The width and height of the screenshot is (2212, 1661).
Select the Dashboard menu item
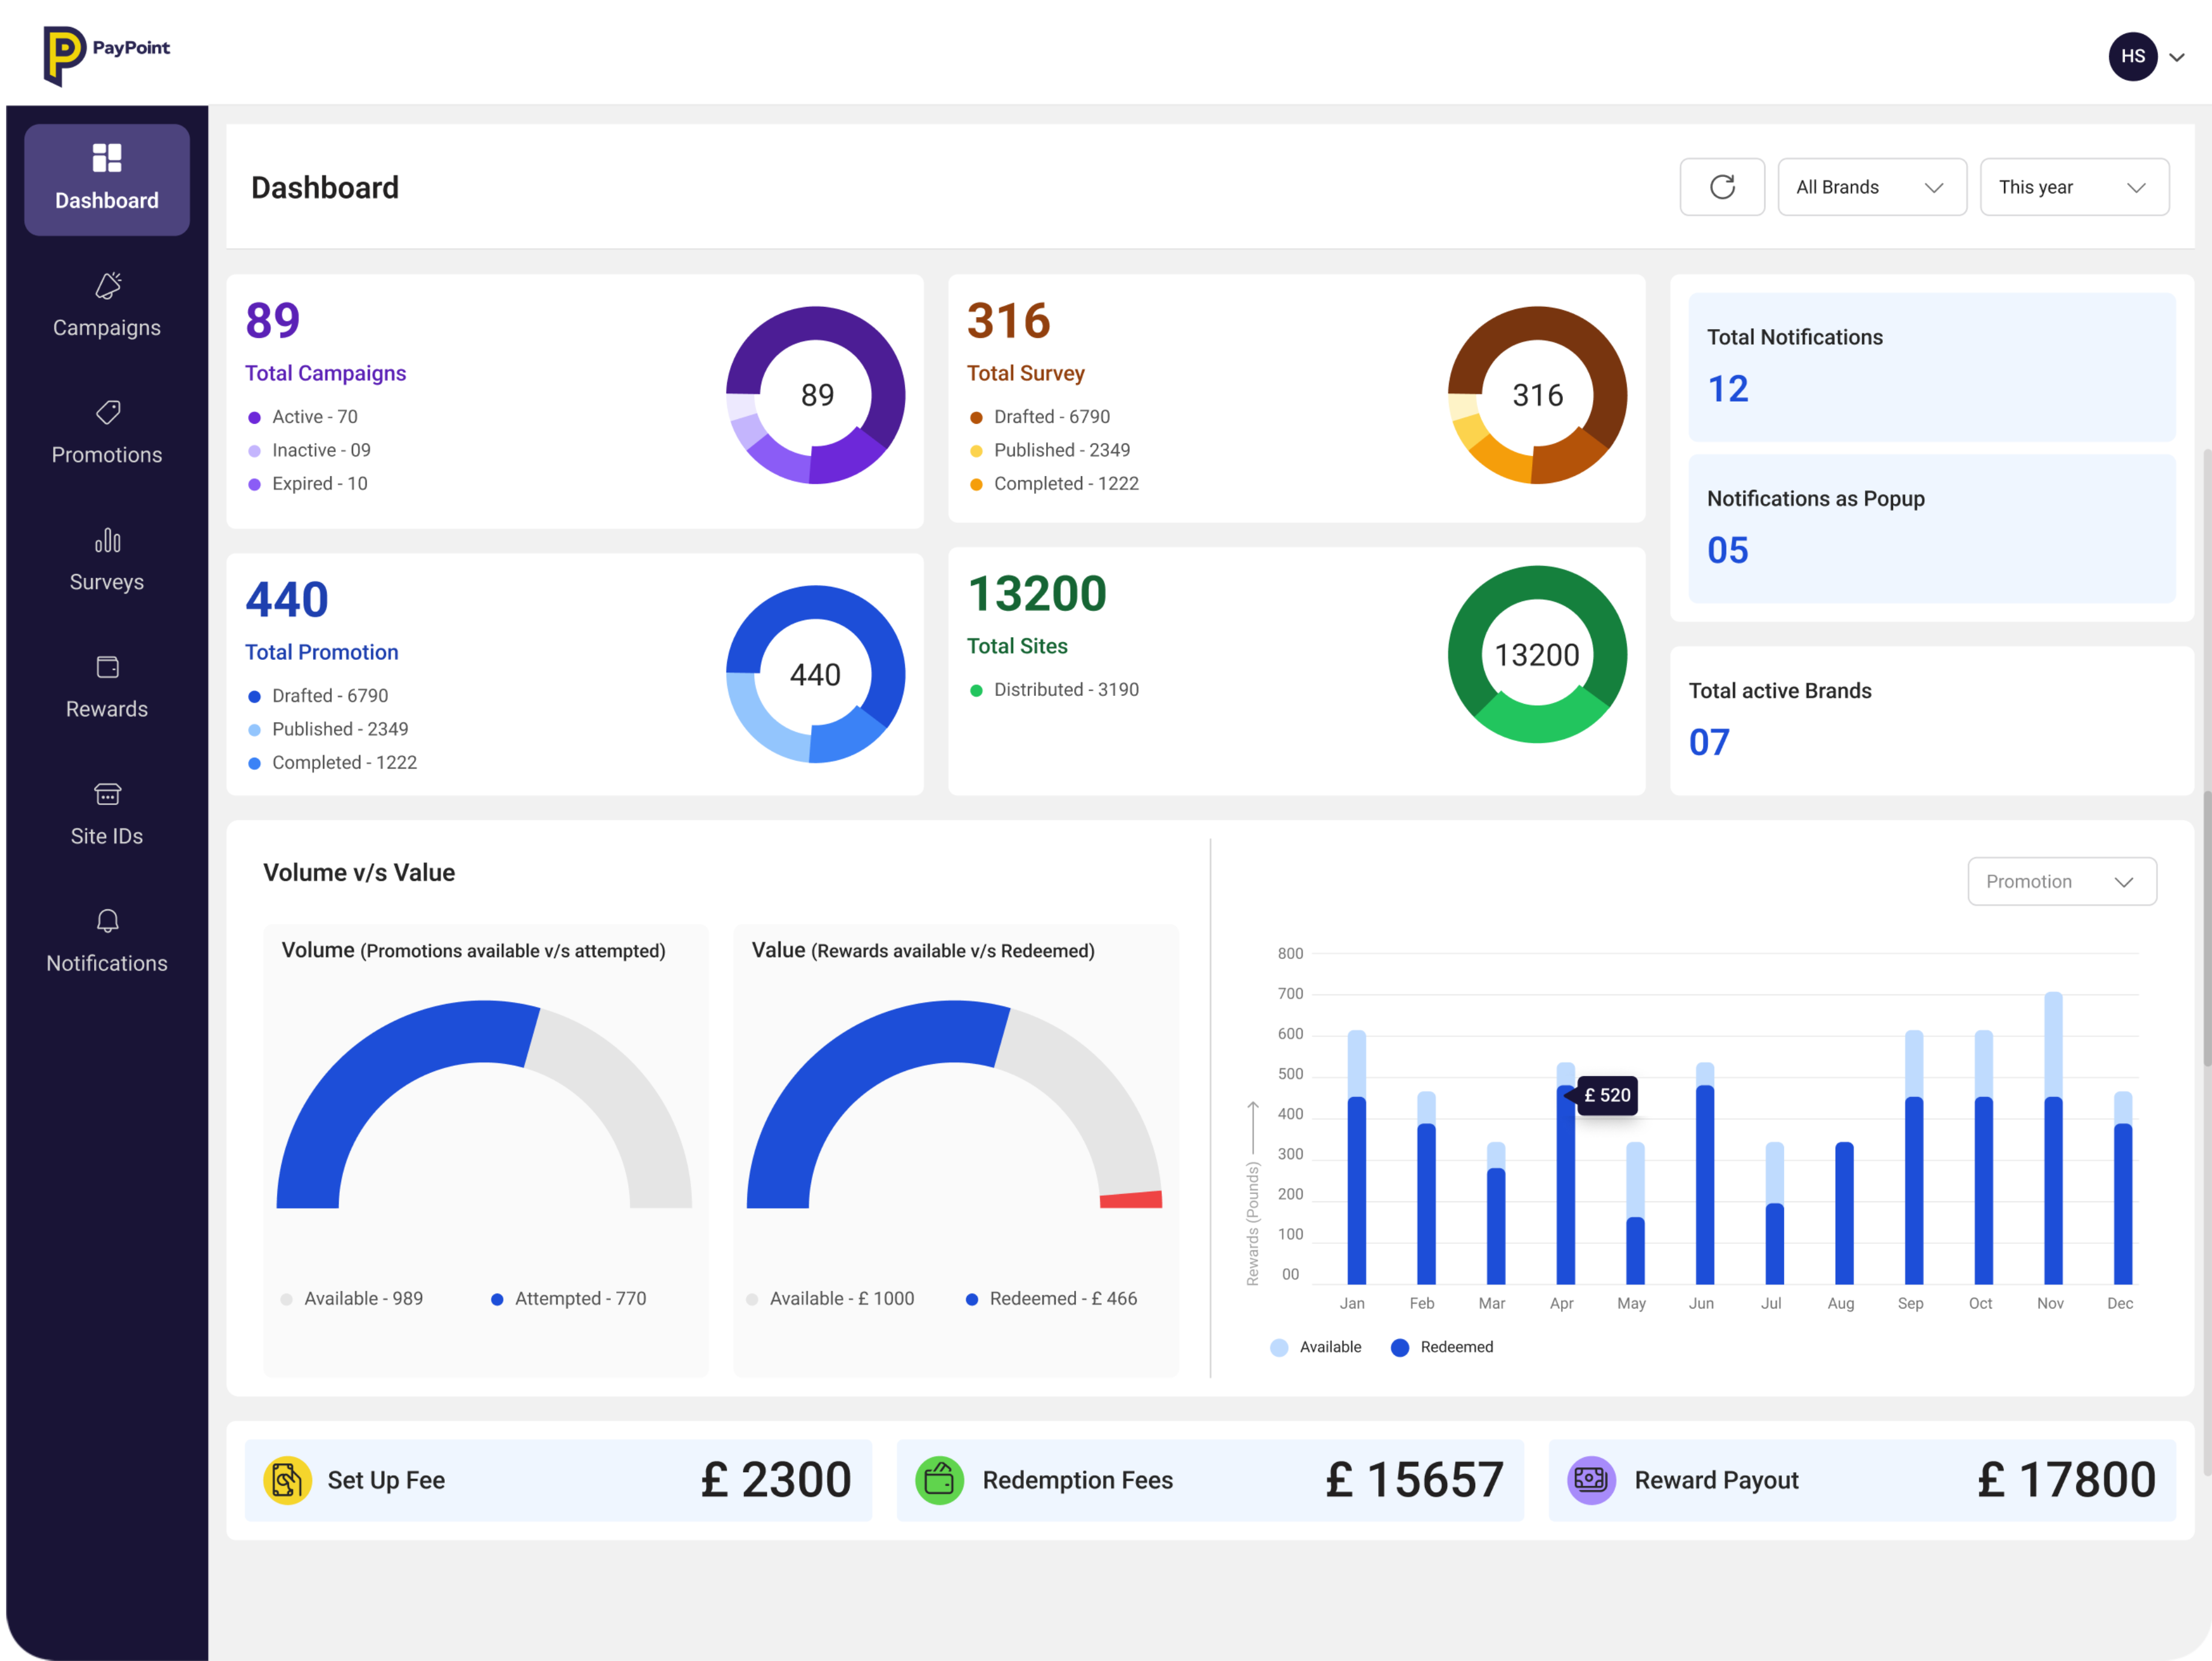107,180
